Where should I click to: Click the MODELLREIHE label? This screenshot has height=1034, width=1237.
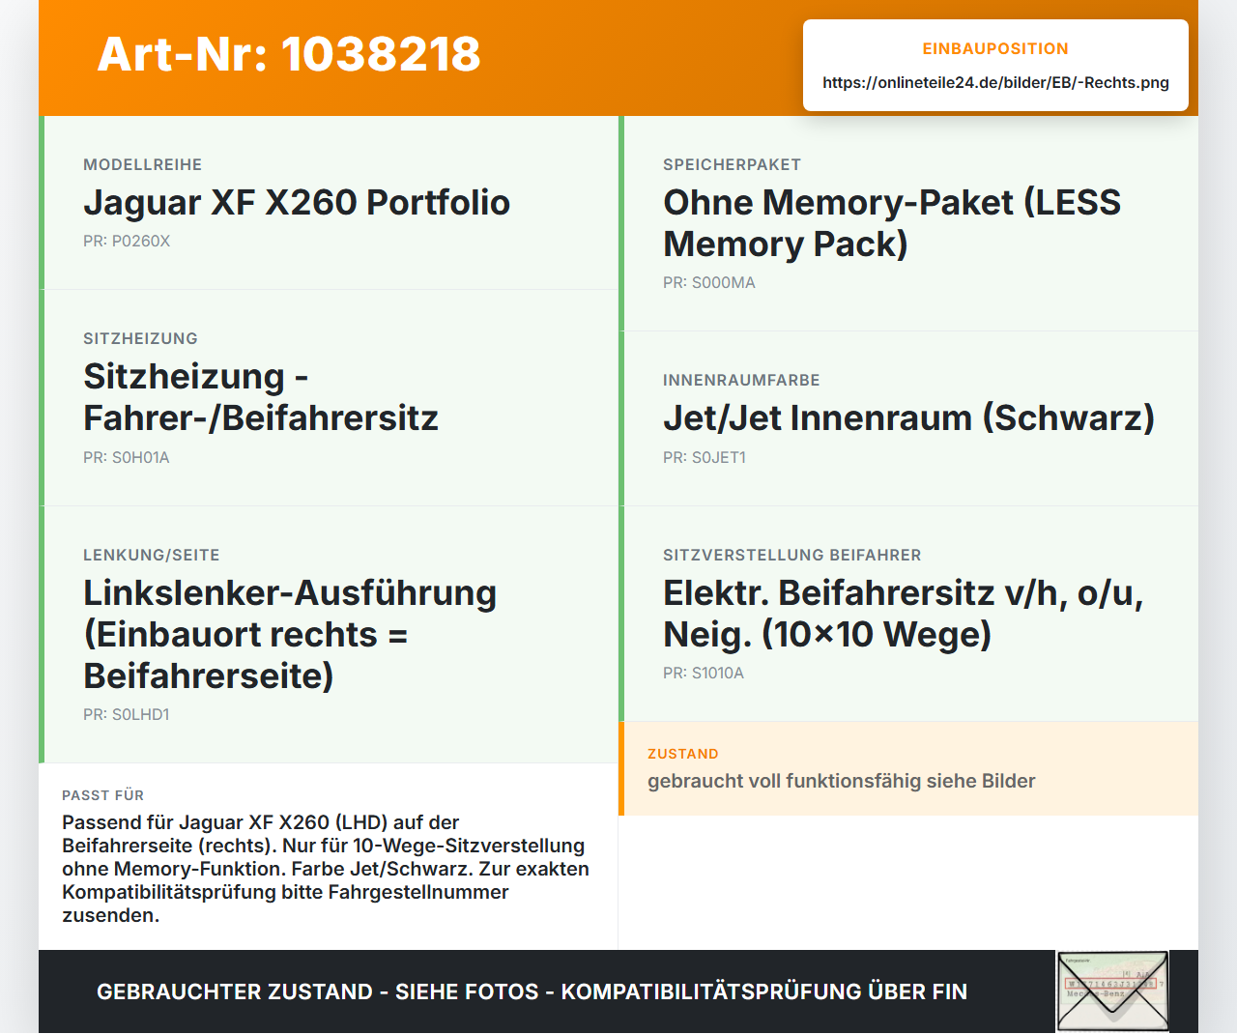click(x=143, y=164)
